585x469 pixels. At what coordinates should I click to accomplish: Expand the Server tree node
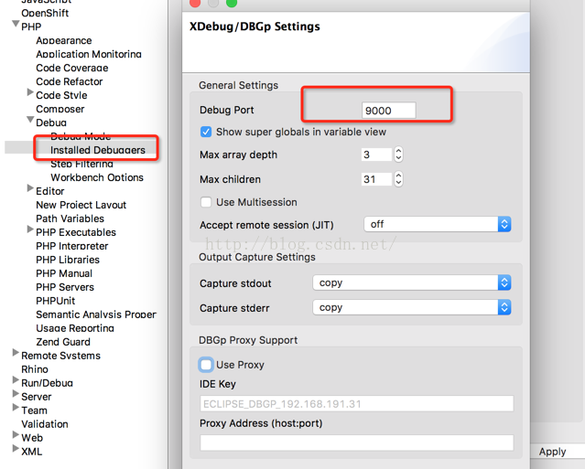point(16,394)
